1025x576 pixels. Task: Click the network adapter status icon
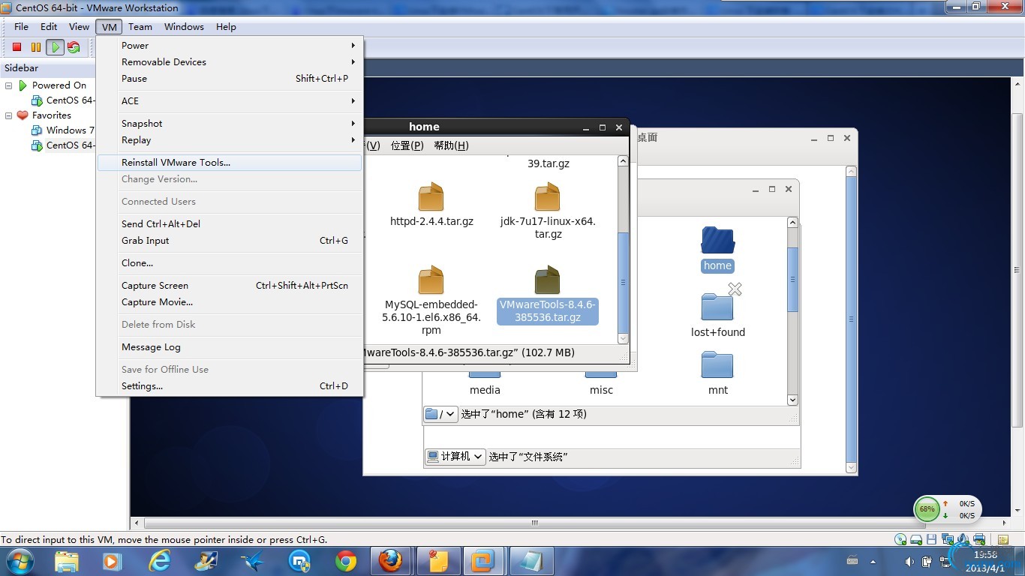(947, 539)
